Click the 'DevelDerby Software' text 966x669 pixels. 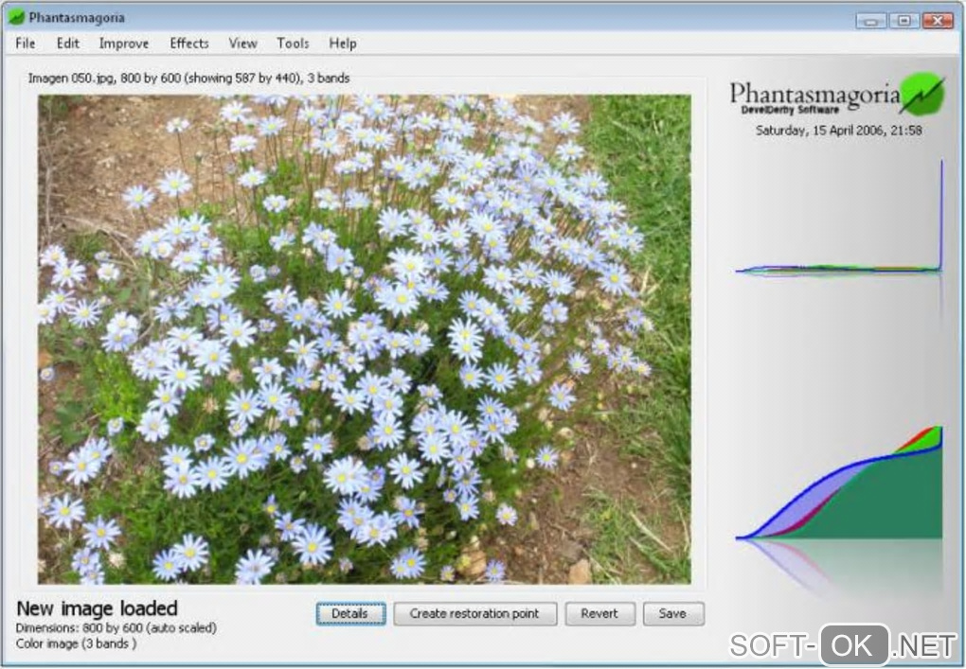click(790, 110)
